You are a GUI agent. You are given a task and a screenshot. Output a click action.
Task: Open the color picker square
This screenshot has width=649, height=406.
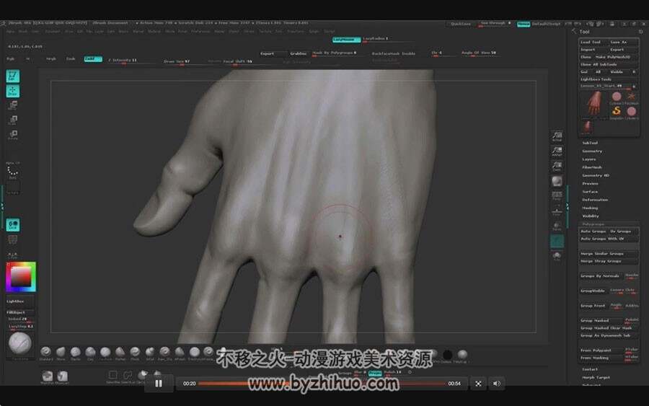pyautogui.click(x=21, y=276)
